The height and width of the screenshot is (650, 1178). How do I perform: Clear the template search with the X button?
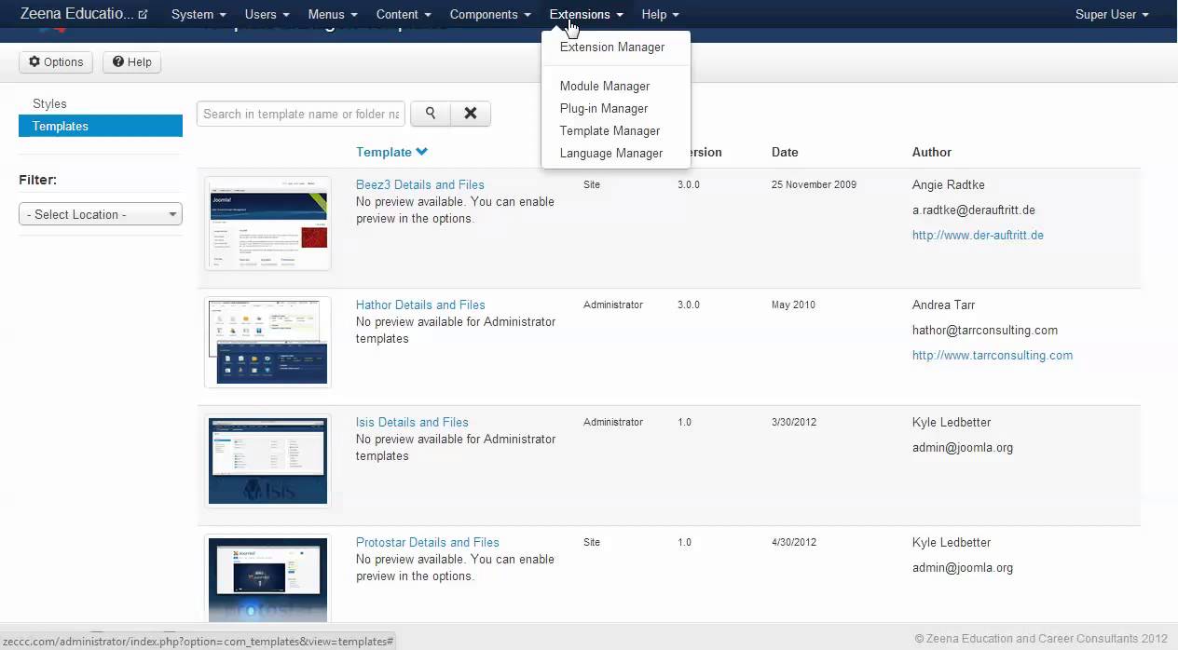pyautogui.click(x=471, y=114)
